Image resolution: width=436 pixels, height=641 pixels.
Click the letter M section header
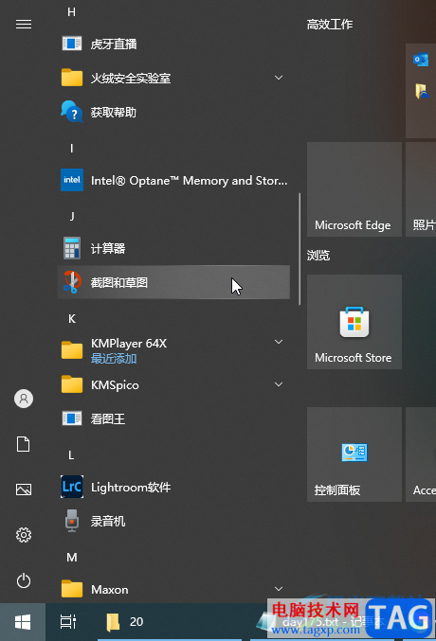[72, 557]
